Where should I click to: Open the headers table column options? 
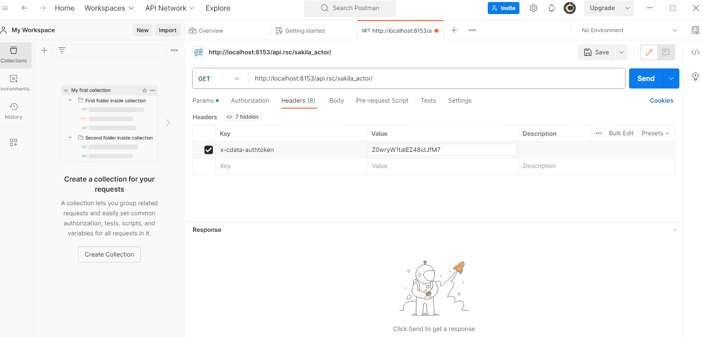click(x=599, y=133)
